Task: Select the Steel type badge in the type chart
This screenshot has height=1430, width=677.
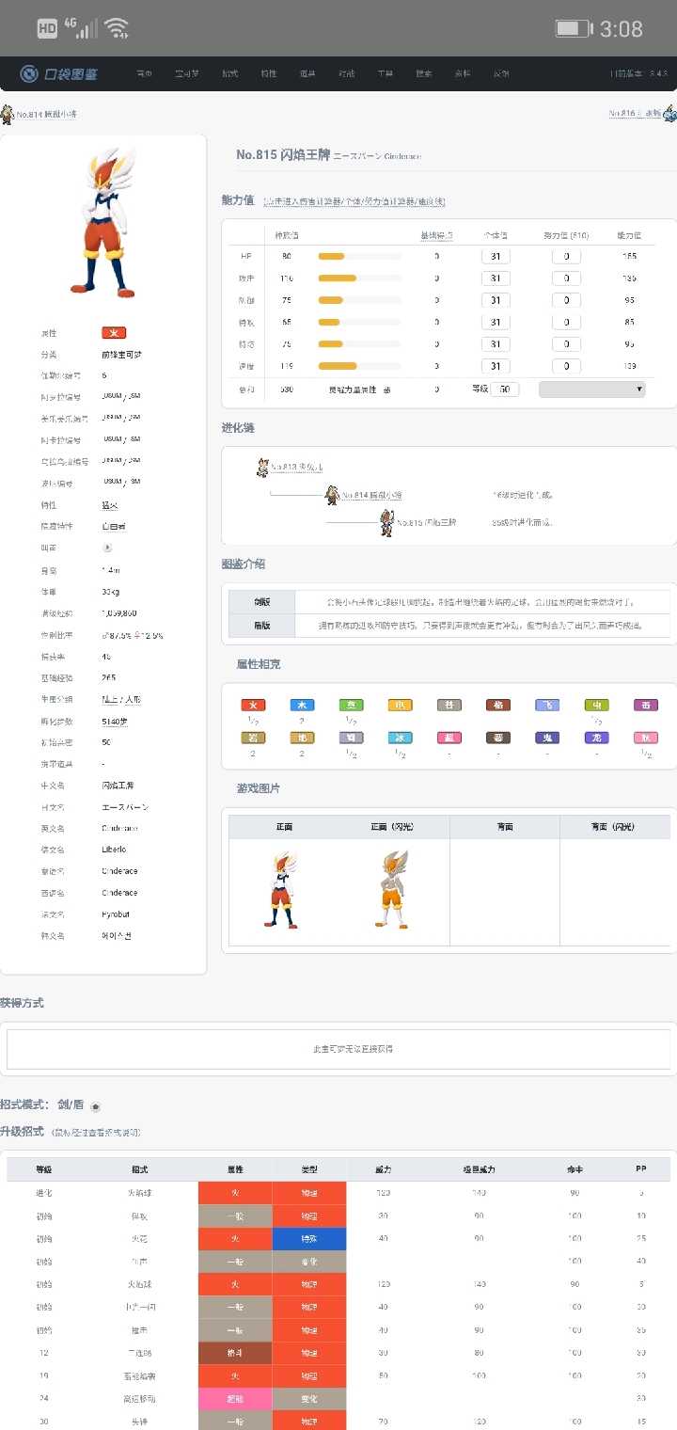Action: (x=351, y=738)
